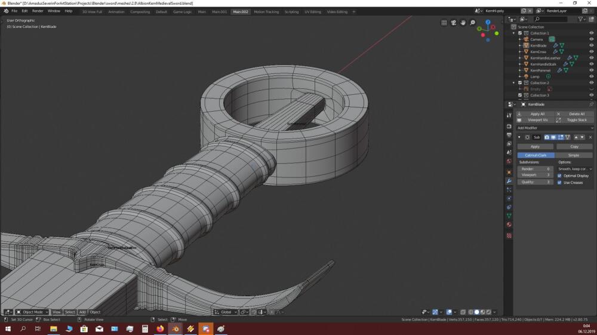Open the Add Modifier dropdown
The image size is (597, 335).
click(x=555, y=128)
